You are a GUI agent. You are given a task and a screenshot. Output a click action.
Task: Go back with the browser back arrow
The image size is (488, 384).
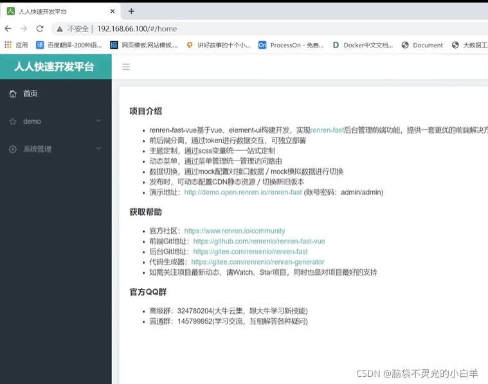8,29
